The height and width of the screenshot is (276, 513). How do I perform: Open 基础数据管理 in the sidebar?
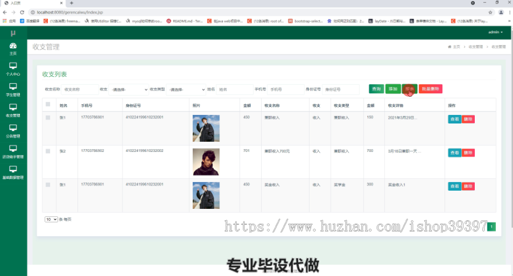13,172
